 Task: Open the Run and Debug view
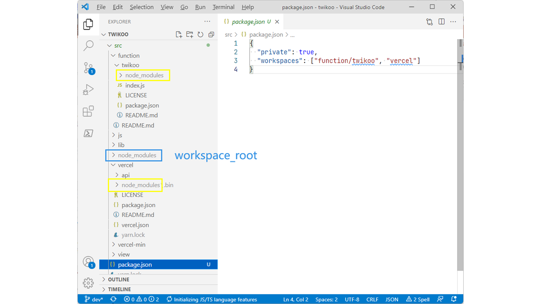(88, 90)
